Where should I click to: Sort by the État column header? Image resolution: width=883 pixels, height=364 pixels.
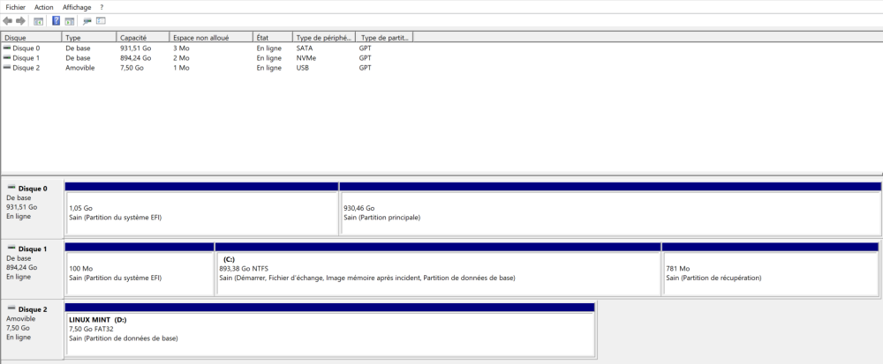click(273, 38)
